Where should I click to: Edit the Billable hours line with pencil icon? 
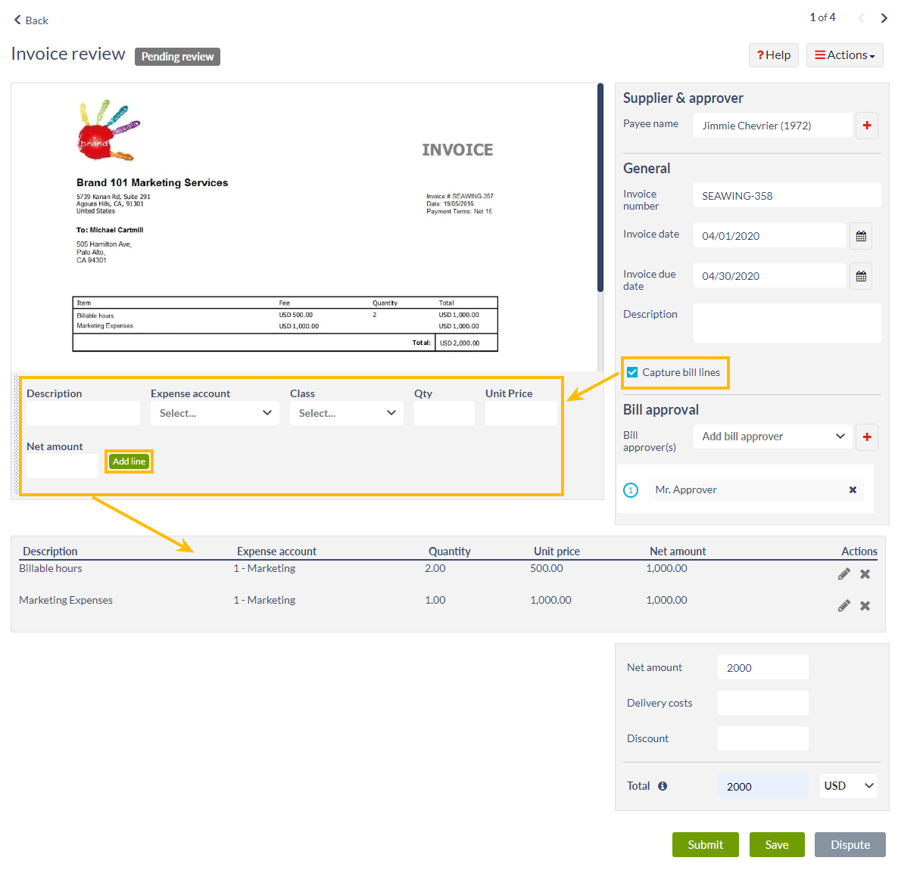(x=843, y=574)
